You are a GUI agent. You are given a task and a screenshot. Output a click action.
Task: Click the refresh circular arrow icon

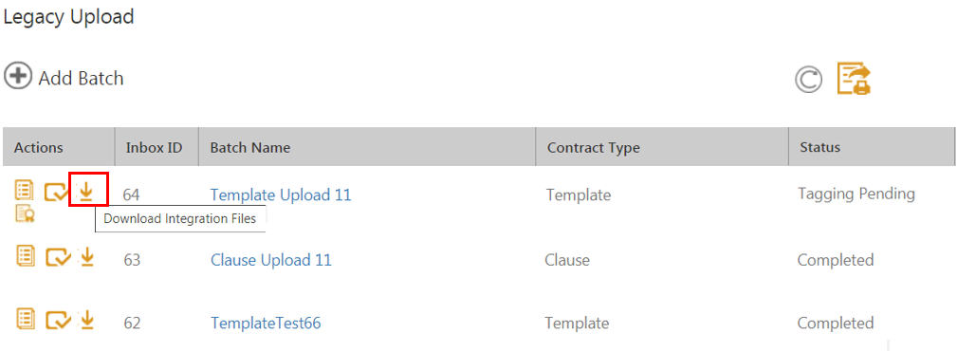[809, 80]
